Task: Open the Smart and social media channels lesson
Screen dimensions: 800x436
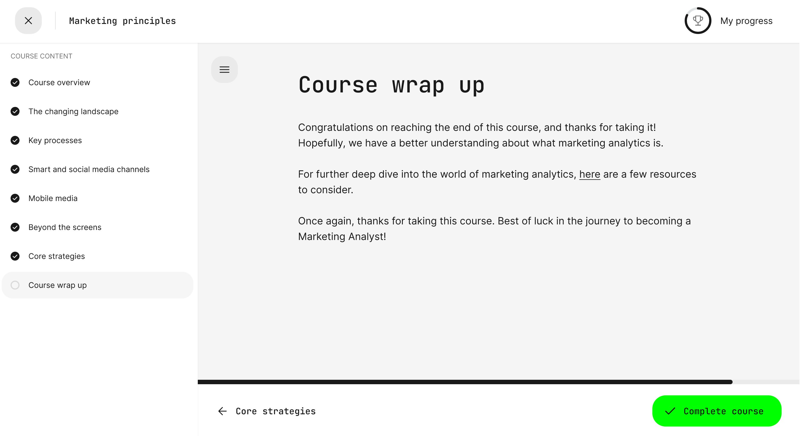Action: tap(89, 170)
